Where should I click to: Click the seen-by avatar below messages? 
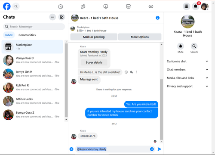(x=155, y=141)
